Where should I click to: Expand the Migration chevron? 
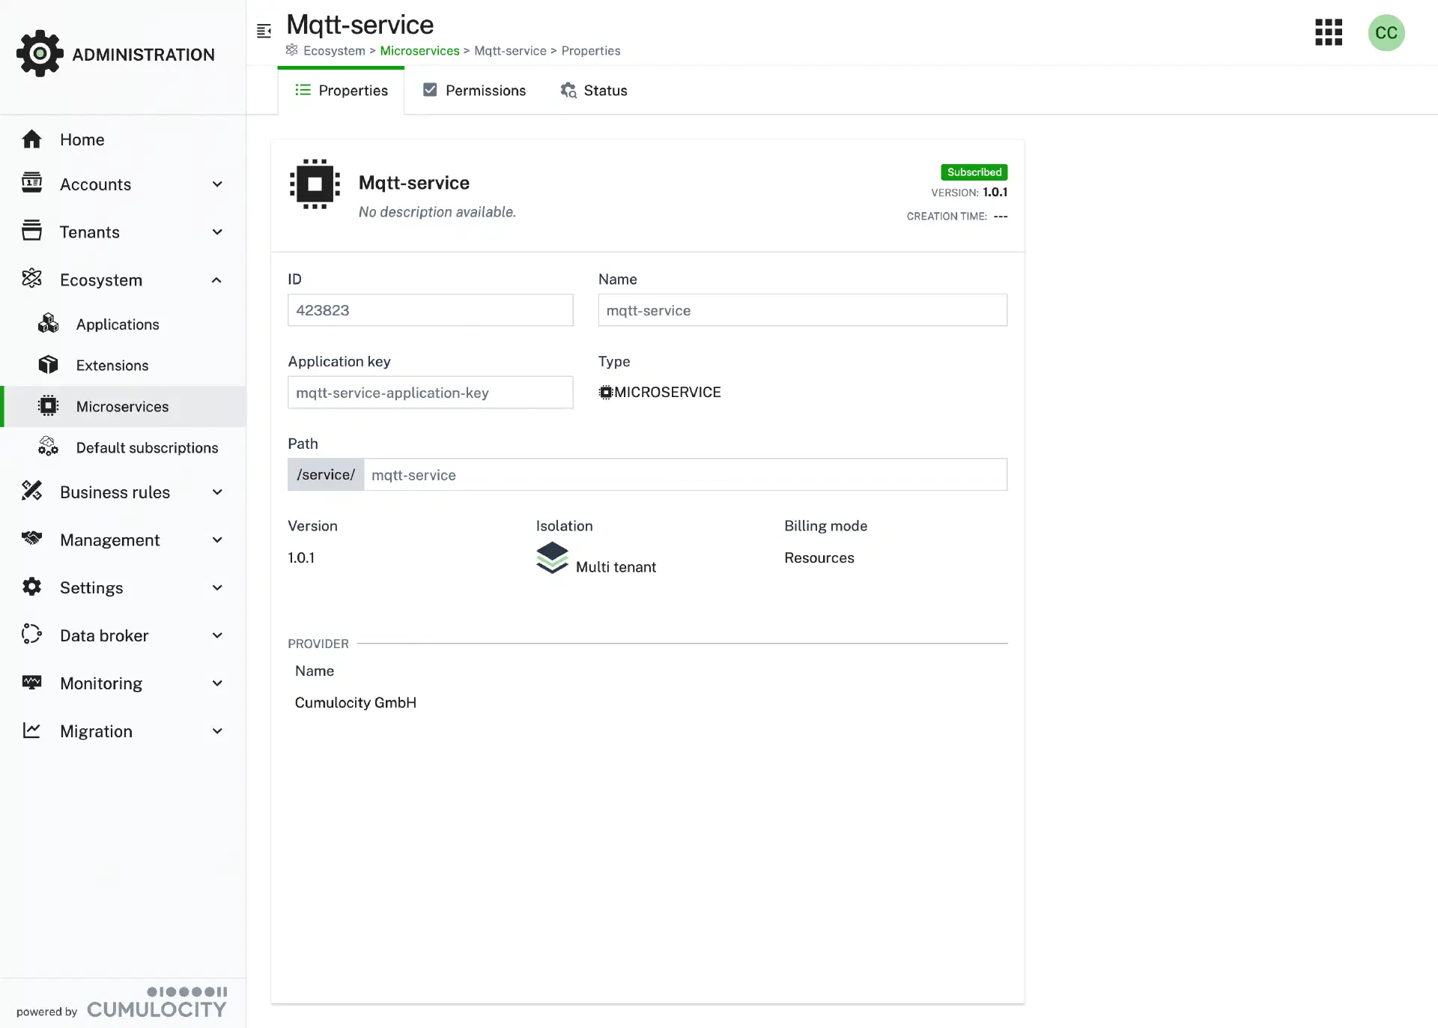217,731
